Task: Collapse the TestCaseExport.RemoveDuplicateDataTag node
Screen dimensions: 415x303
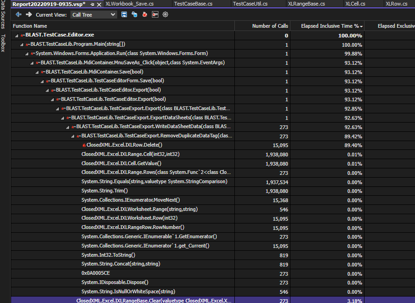Action: [72, 136]
